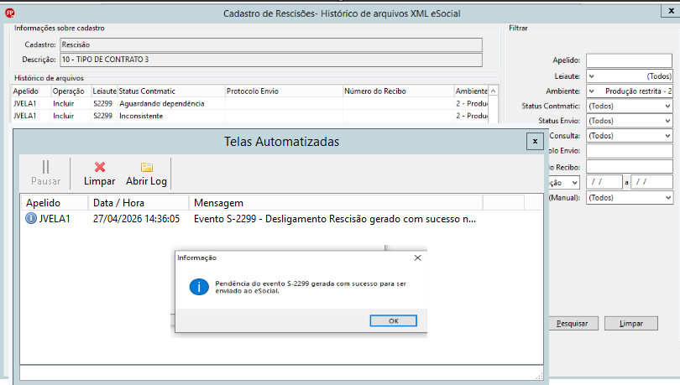Select the Inconsistente status row

pyautogui.click(x=250, y=116)
